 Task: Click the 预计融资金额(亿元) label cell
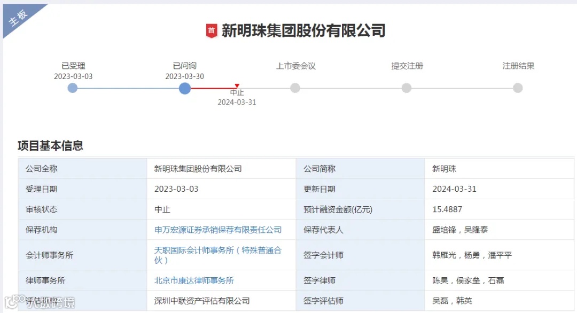[360, 209]
